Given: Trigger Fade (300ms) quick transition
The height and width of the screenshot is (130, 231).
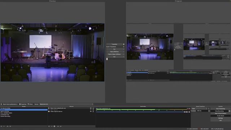Looking at the screenshot, I should point(114,52).
